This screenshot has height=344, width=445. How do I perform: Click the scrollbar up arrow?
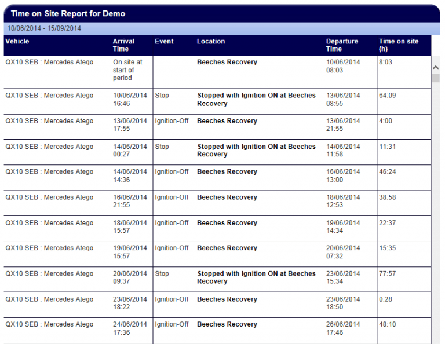pyautogui.click(x=436, y=68)
